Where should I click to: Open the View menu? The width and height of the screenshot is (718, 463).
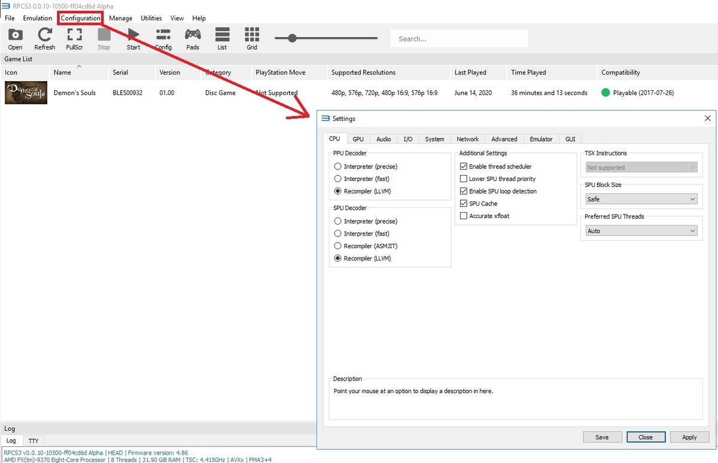click(x=177, y=19)
